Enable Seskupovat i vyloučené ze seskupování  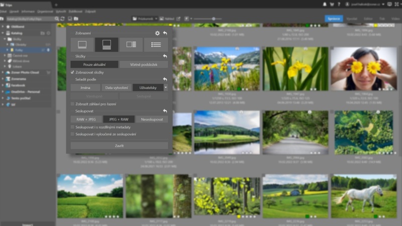[73, 134]
